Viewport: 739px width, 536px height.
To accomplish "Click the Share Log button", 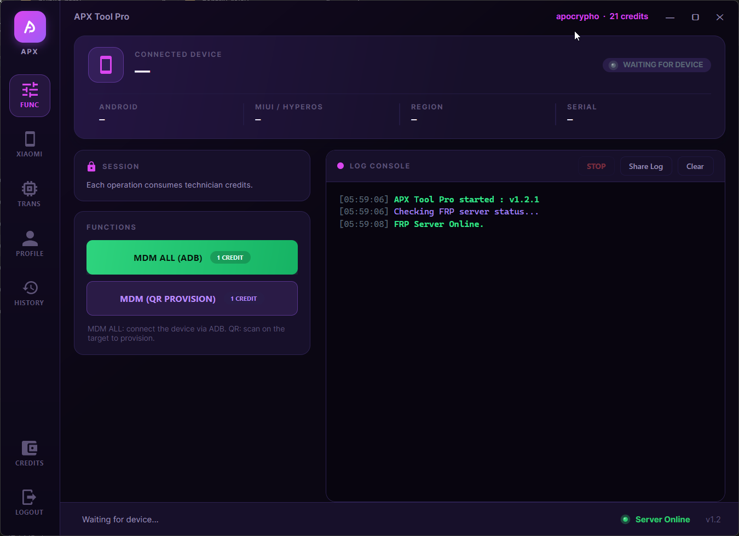I will (646, 166).
